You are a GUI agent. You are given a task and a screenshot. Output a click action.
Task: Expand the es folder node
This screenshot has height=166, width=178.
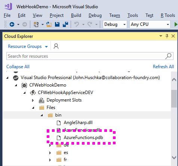pyautogui.click(x=50, y=153)
